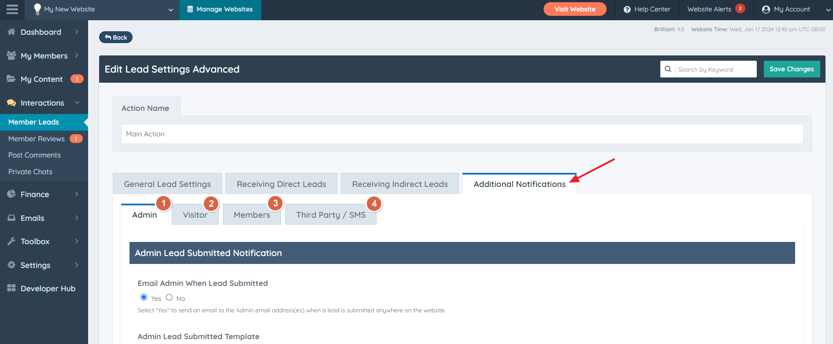Click the Save Changes button
The width and height of the screenshot is (833, 344).
[x=792, y=69]
